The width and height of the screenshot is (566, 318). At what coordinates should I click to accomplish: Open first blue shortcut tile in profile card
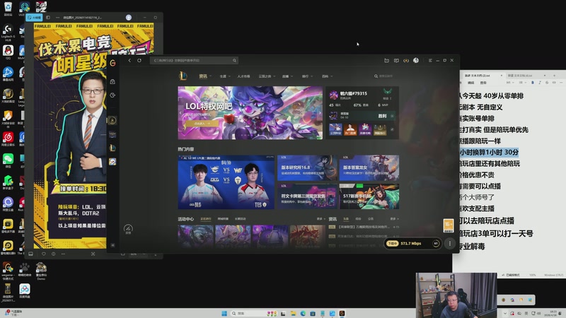pos(335,129)
